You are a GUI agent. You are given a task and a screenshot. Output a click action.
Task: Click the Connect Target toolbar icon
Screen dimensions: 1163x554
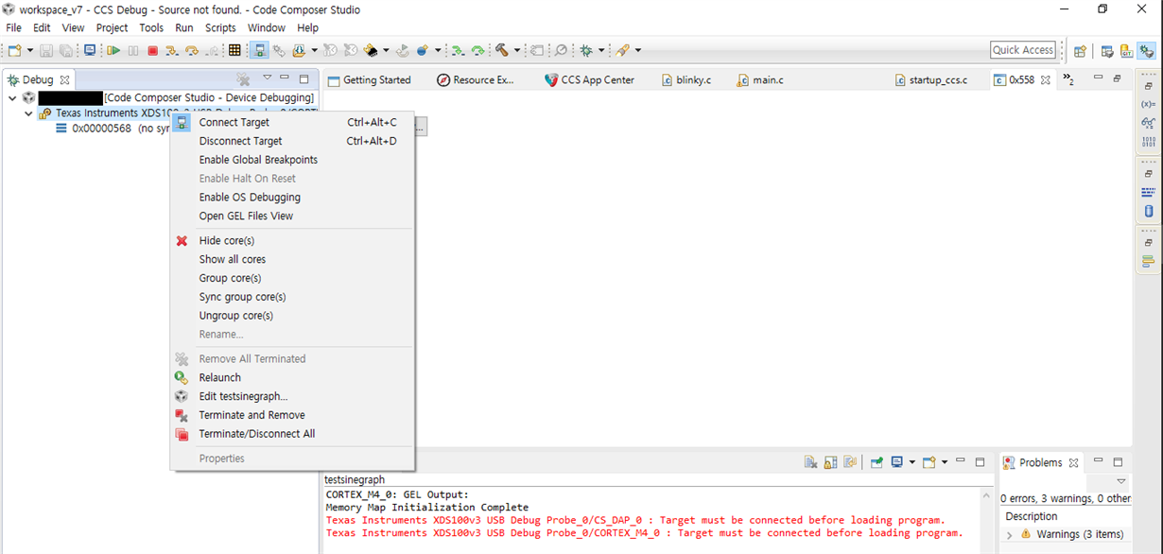pos(260,50)
